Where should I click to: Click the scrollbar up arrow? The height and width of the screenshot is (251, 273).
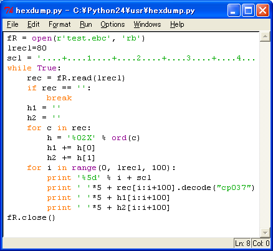[265, 37]
